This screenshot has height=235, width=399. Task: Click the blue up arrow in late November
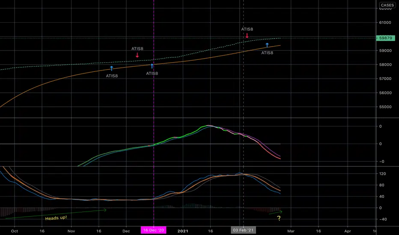[111, 68]
